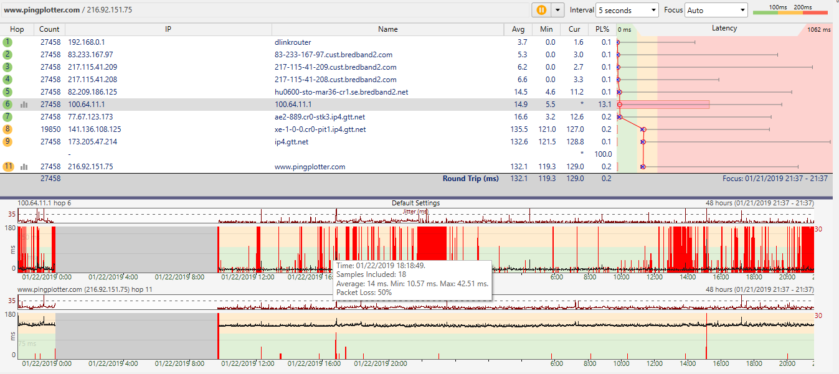The width and height of the screenshot is (839, 374).
Task: Toggle the timeline graph icon on hop 6
Action: point(24,105)
